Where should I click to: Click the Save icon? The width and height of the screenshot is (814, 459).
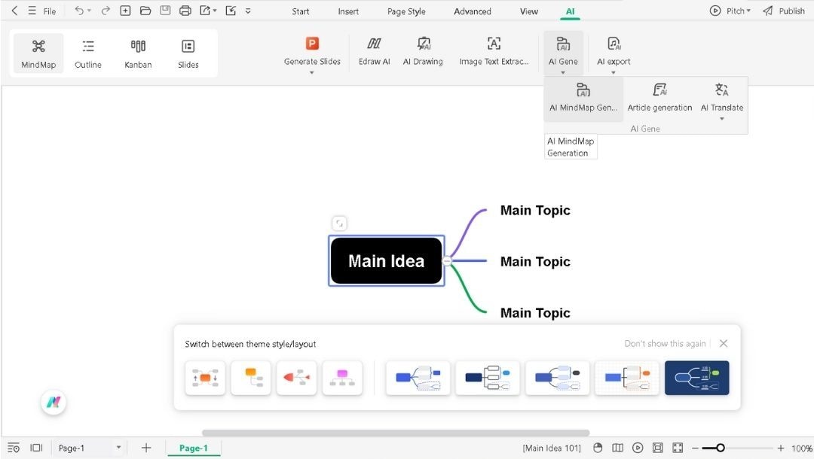click(x=166, y=11)
